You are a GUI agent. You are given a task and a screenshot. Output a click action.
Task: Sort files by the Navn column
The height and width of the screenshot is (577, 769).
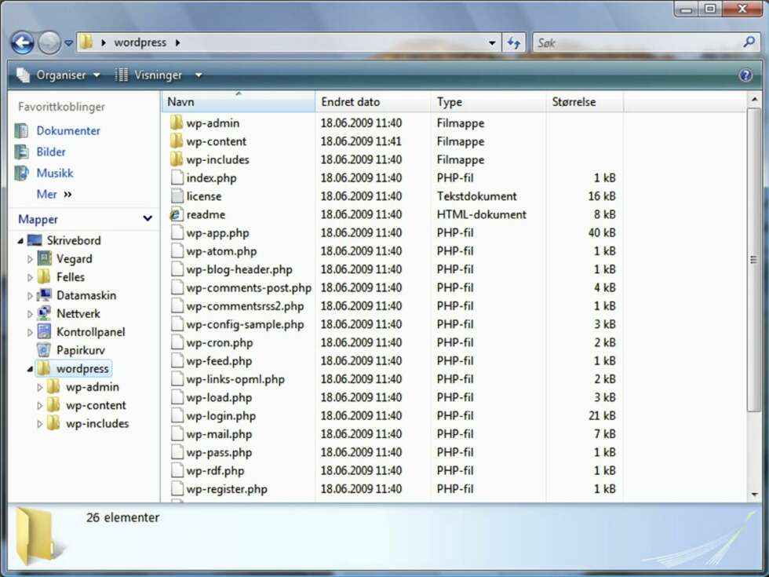point(239,101)
